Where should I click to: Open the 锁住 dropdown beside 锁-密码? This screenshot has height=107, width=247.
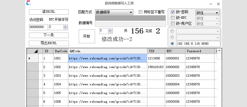tap(207, 13)
